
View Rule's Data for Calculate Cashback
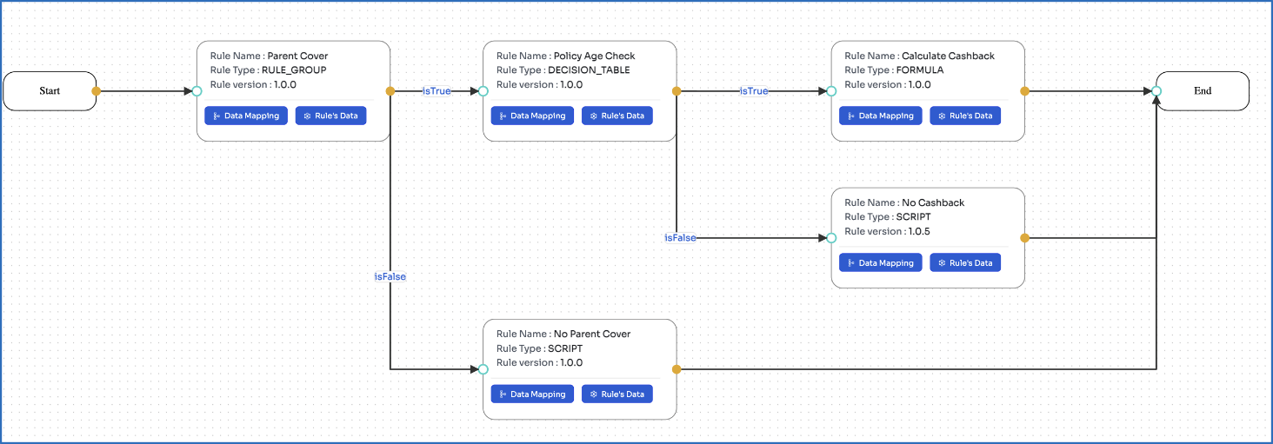(x=964, y=116)
